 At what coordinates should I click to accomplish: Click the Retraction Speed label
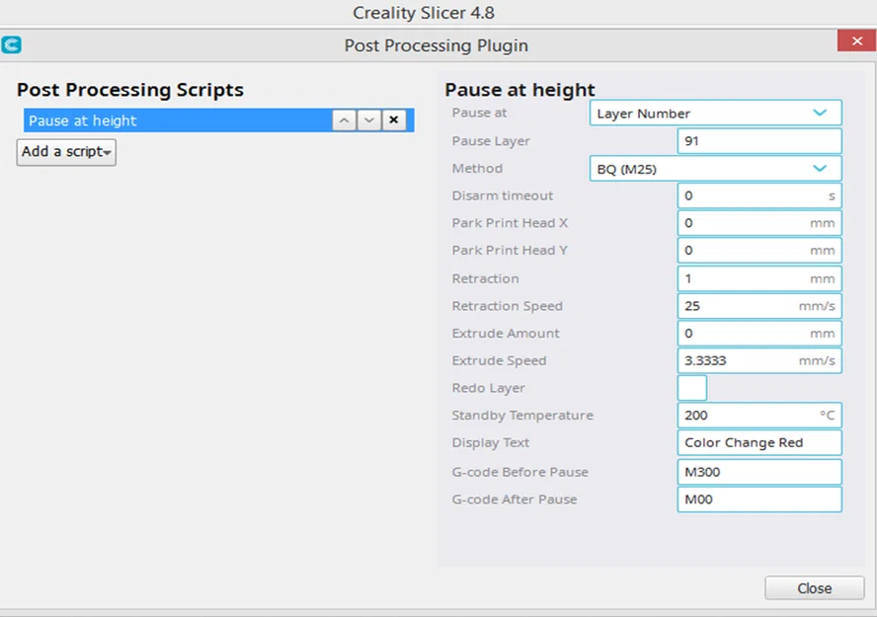pyautogui.click(x=507, y=306)
